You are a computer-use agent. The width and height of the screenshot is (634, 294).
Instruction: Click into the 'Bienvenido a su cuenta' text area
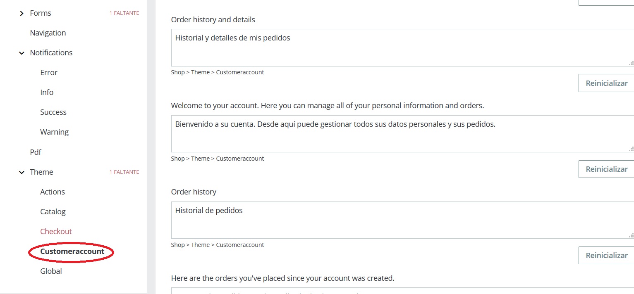[401, 134]
